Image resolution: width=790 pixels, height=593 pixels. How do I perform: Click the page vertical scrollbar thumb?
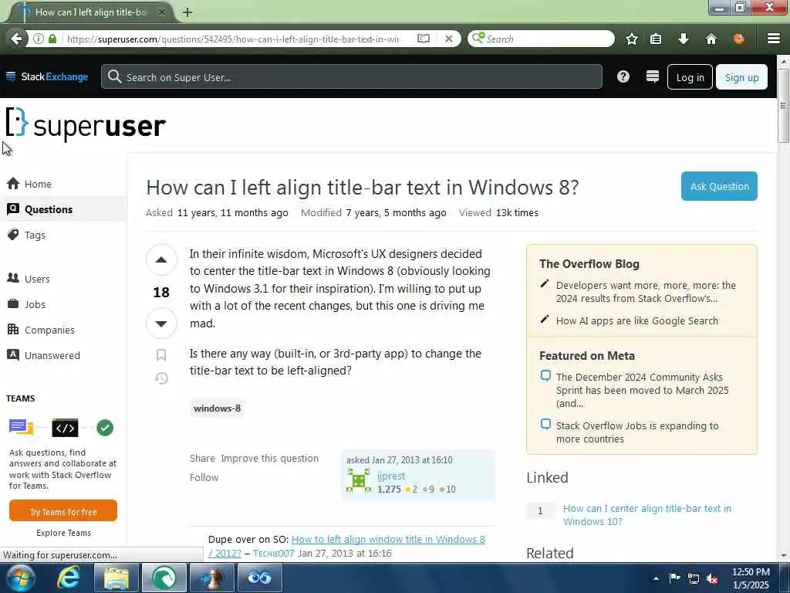pyautogui.click(x=782, y=105)
